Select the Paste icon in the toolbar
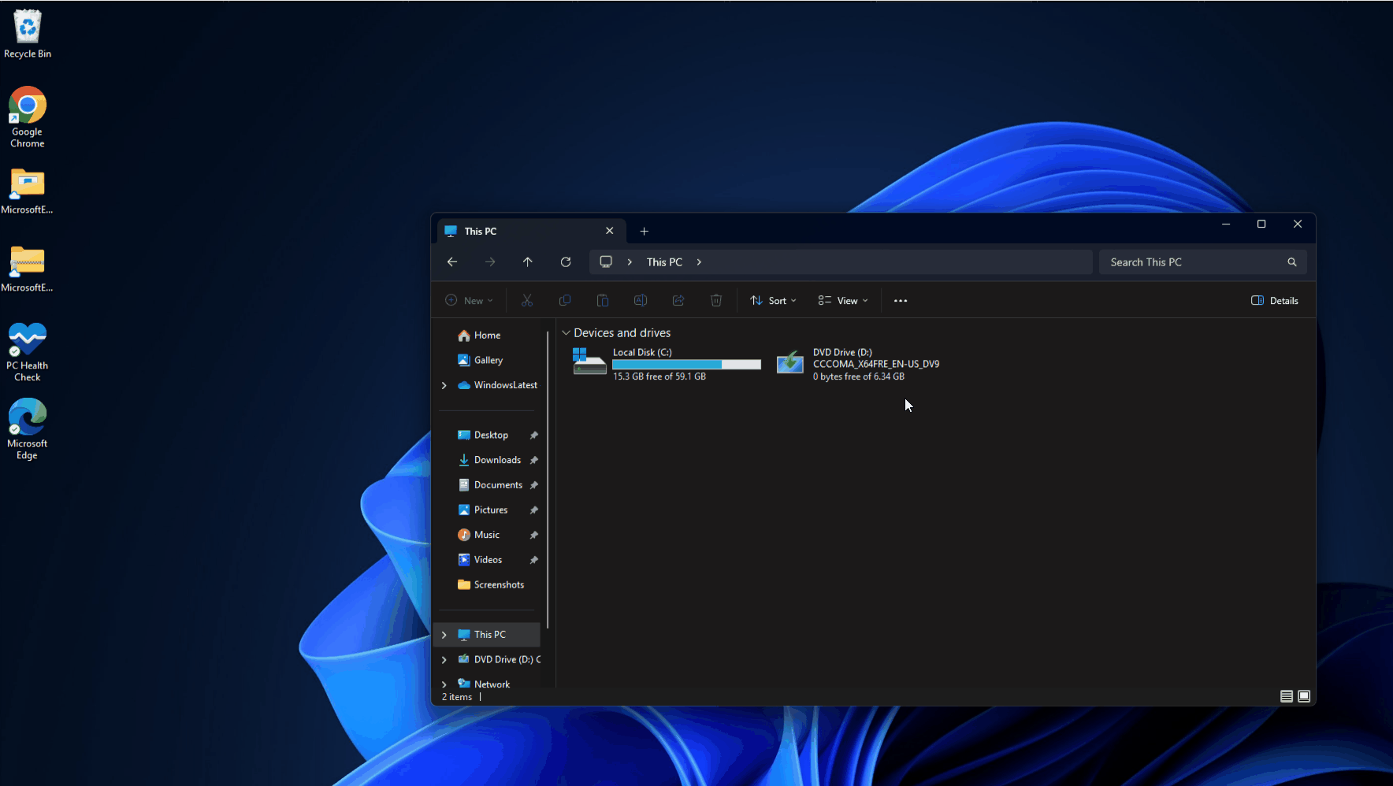The width and height of the screenshot is (1393, 786). (x=602, y=300)
